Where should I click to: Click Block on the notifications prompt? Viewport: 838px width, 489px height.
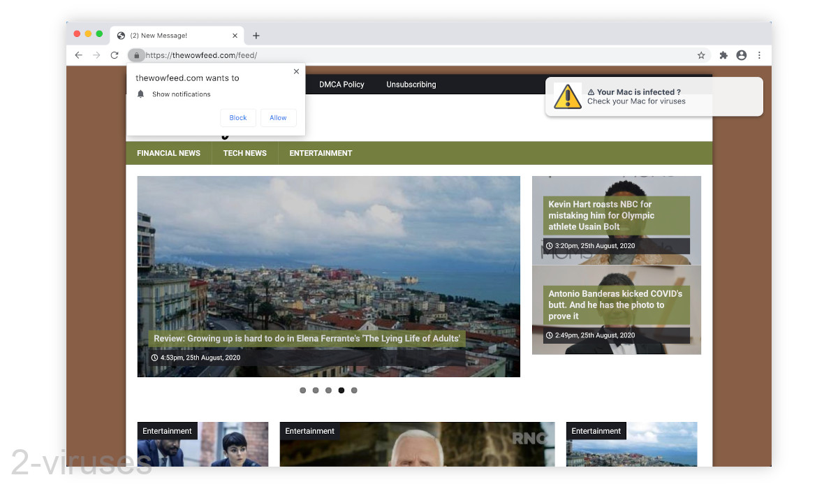[238, 117]
